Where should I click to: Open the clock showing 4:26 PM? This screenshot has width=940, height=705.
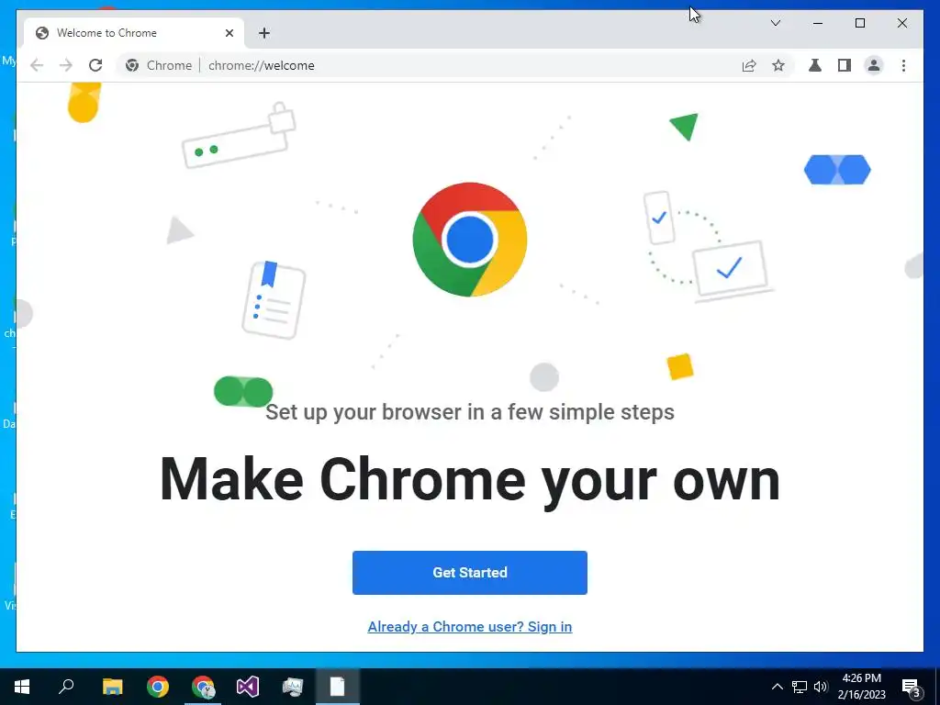861,687
